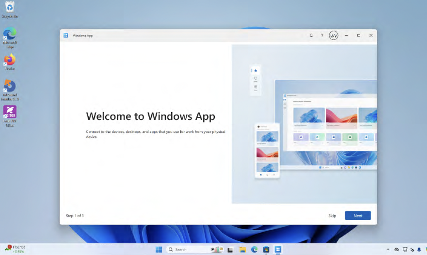Viewport: 427px width, 255px height.
Task: Skip the welcome walkthrough
Action: tap(332, 216)
